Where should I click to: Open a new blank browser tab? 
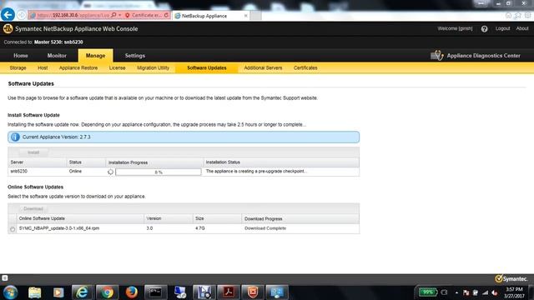(x=256, y=16)
